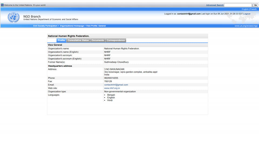
Task: Click the India country line in address
Action: (107, 75)
